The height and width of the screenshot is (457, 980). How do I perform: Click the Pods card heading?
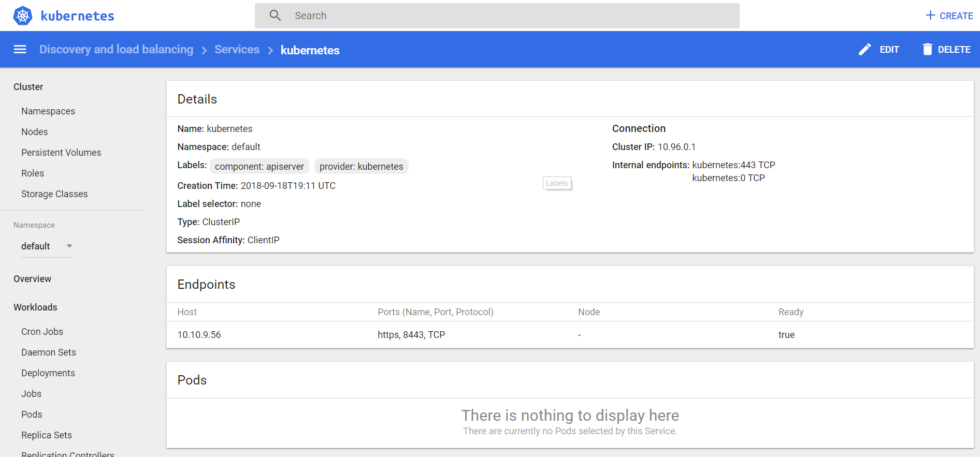(192, 380)
